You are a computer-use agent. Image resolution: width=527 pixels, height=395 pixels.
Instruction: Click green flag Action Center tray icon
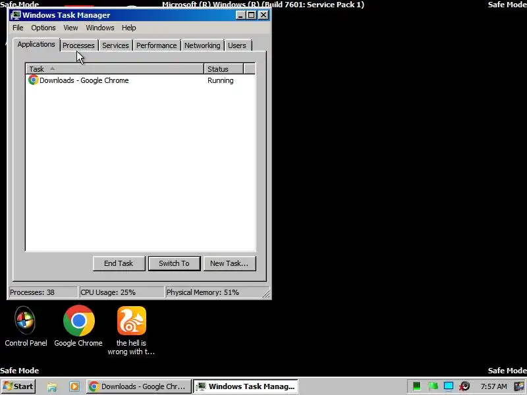(x=433, y=386)
